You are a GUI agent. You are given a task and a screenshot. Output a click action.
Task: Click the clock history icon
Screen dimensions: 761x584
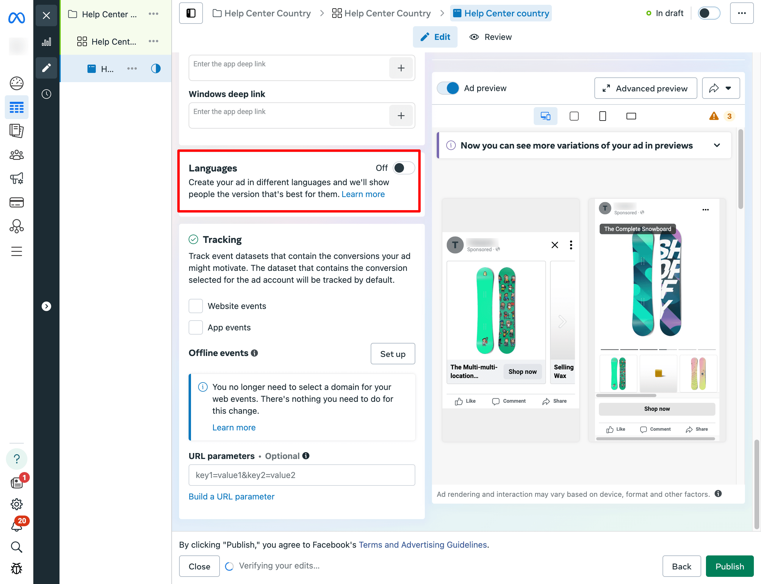tap(46, 94)
